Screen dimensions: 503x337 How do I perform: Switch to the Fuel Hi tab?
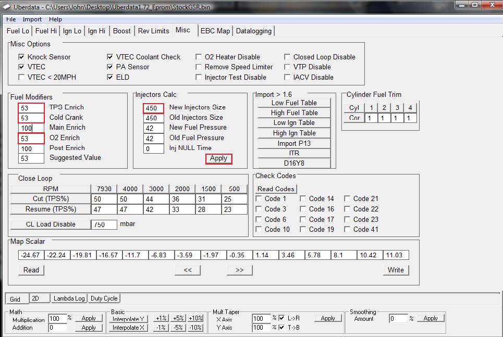[46, 31]
